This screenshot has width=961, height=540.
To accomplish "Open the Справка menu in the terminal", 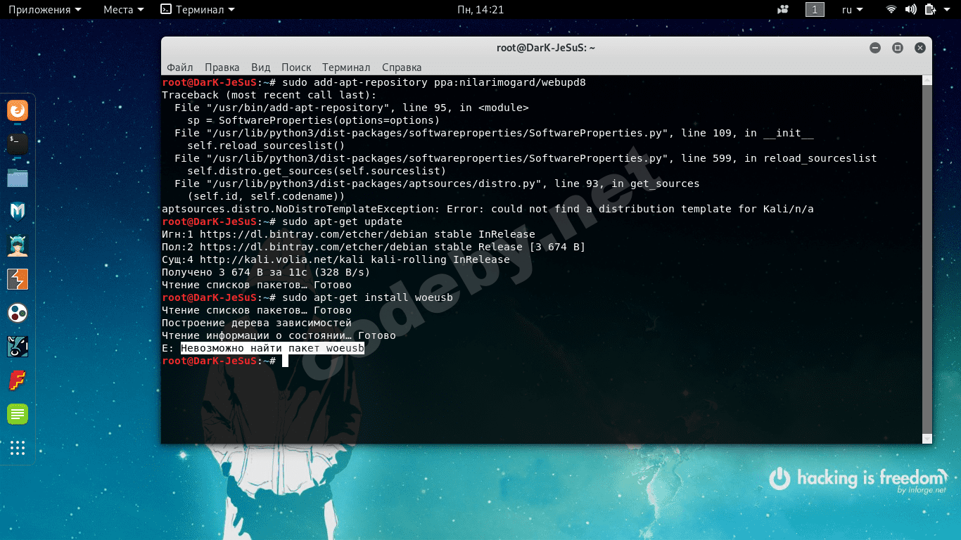I will pyautogui.click(x=402, y=67).
